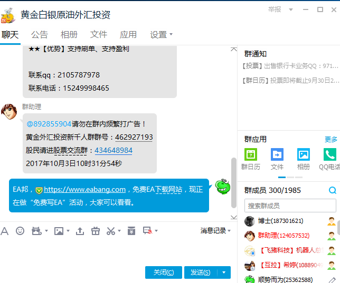Click the send image icon
The width and height of the screenshot is (340, 283).
59,231
